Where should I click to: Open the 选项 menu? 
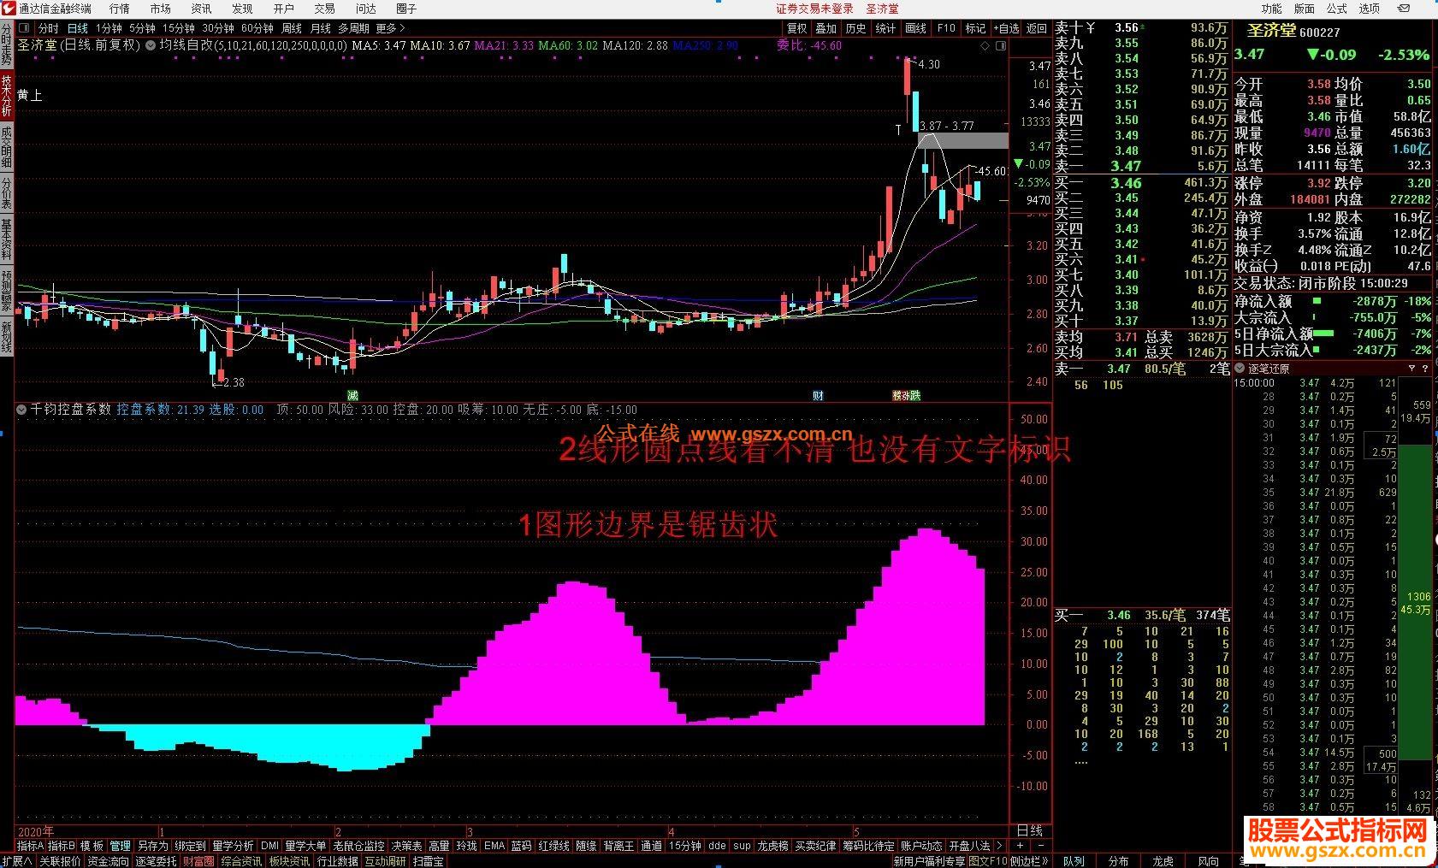click(1370, 9)
